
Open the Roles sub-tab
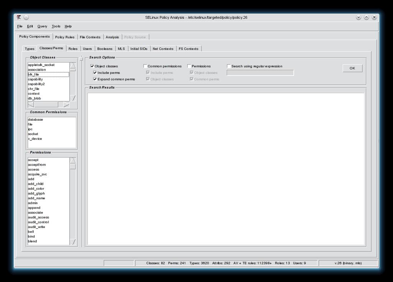73,49
